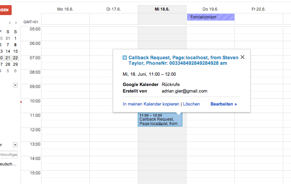The height and width of the screenshot is (184, 291).
Task: Click the red create button
Action: pyautogui.click(x=5, y=10)
